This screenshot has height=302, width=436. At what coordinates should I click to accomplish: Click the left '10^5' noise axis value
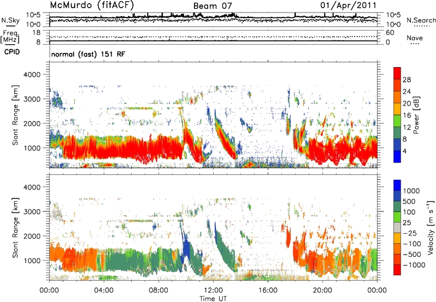point(33,15)
